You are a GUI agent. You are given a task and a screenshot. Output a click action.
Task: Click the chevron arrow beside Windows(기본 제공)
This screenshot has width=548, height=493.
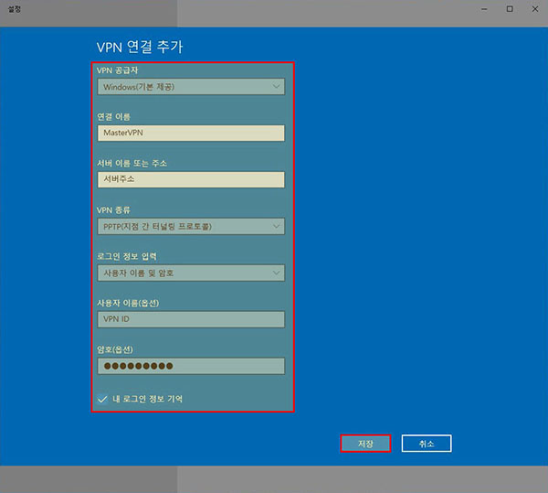[276, 87]
